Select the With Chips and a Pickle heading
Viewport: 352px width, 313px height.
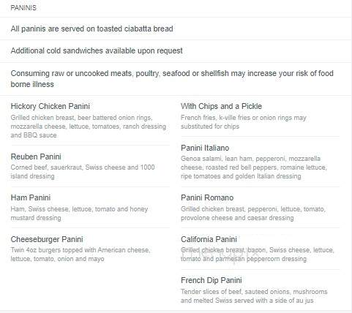[221, 106]
